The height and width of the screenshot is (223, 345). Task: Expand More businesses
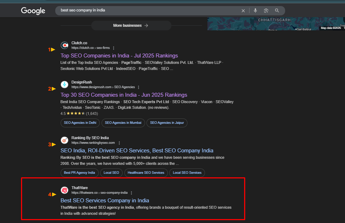[x=131, y=26]
